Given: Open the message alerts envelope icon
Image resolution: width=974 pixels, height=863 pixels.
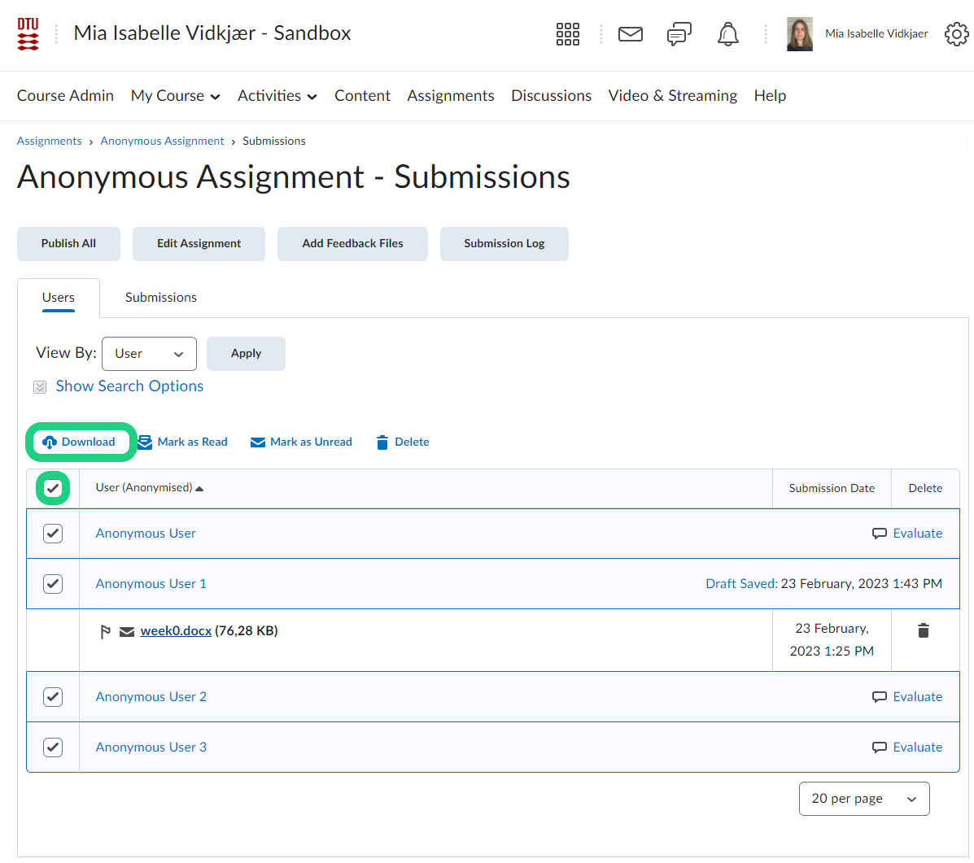Looking at the screenshot, I should tap(631, 34).
